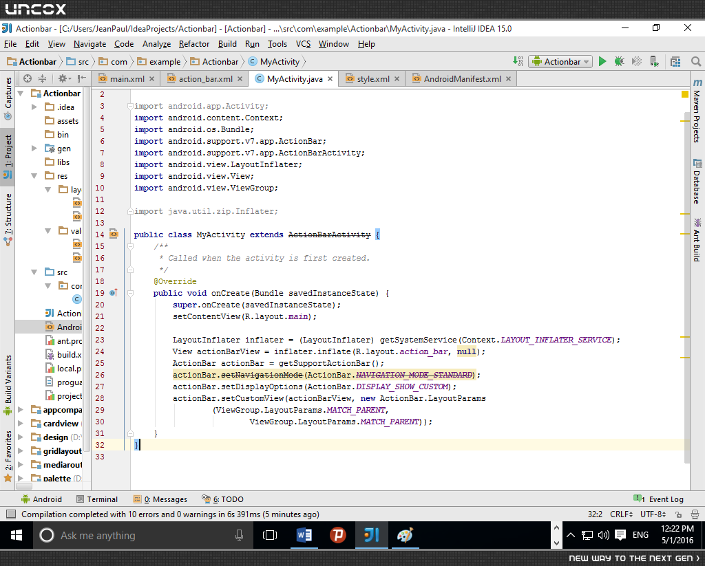
Task: Collapse all icon in Project panel
Action: pyautogui.click(x=42, y=78)
